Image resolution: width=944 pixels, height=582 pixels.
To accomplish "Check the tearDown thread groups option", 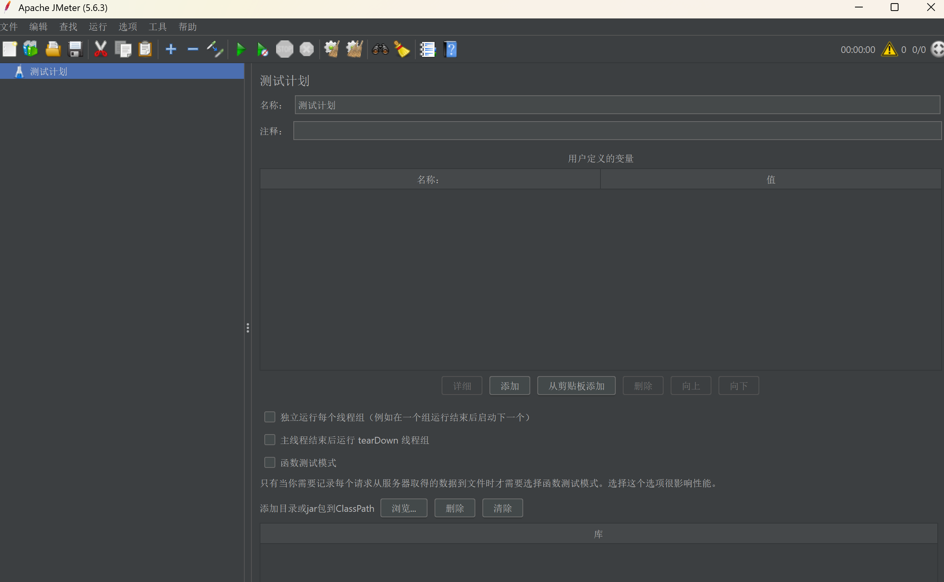I will 270,440.
